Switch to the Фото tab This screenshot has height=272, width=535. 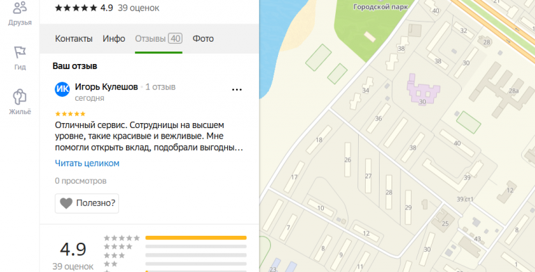[203, 38]
